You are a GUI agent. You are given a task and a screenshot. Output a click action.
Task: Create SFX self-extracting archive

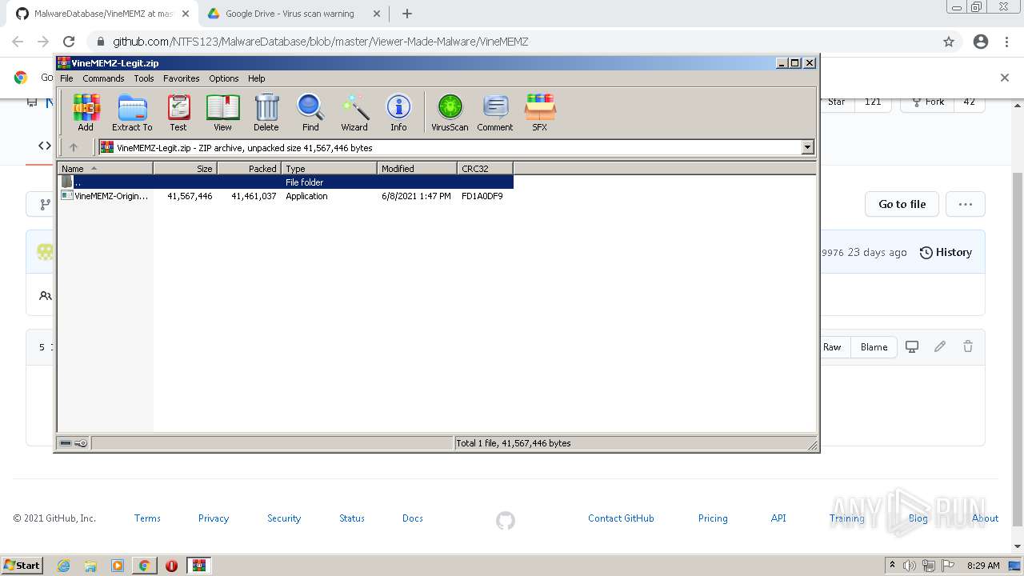click(x=540, y=112)
